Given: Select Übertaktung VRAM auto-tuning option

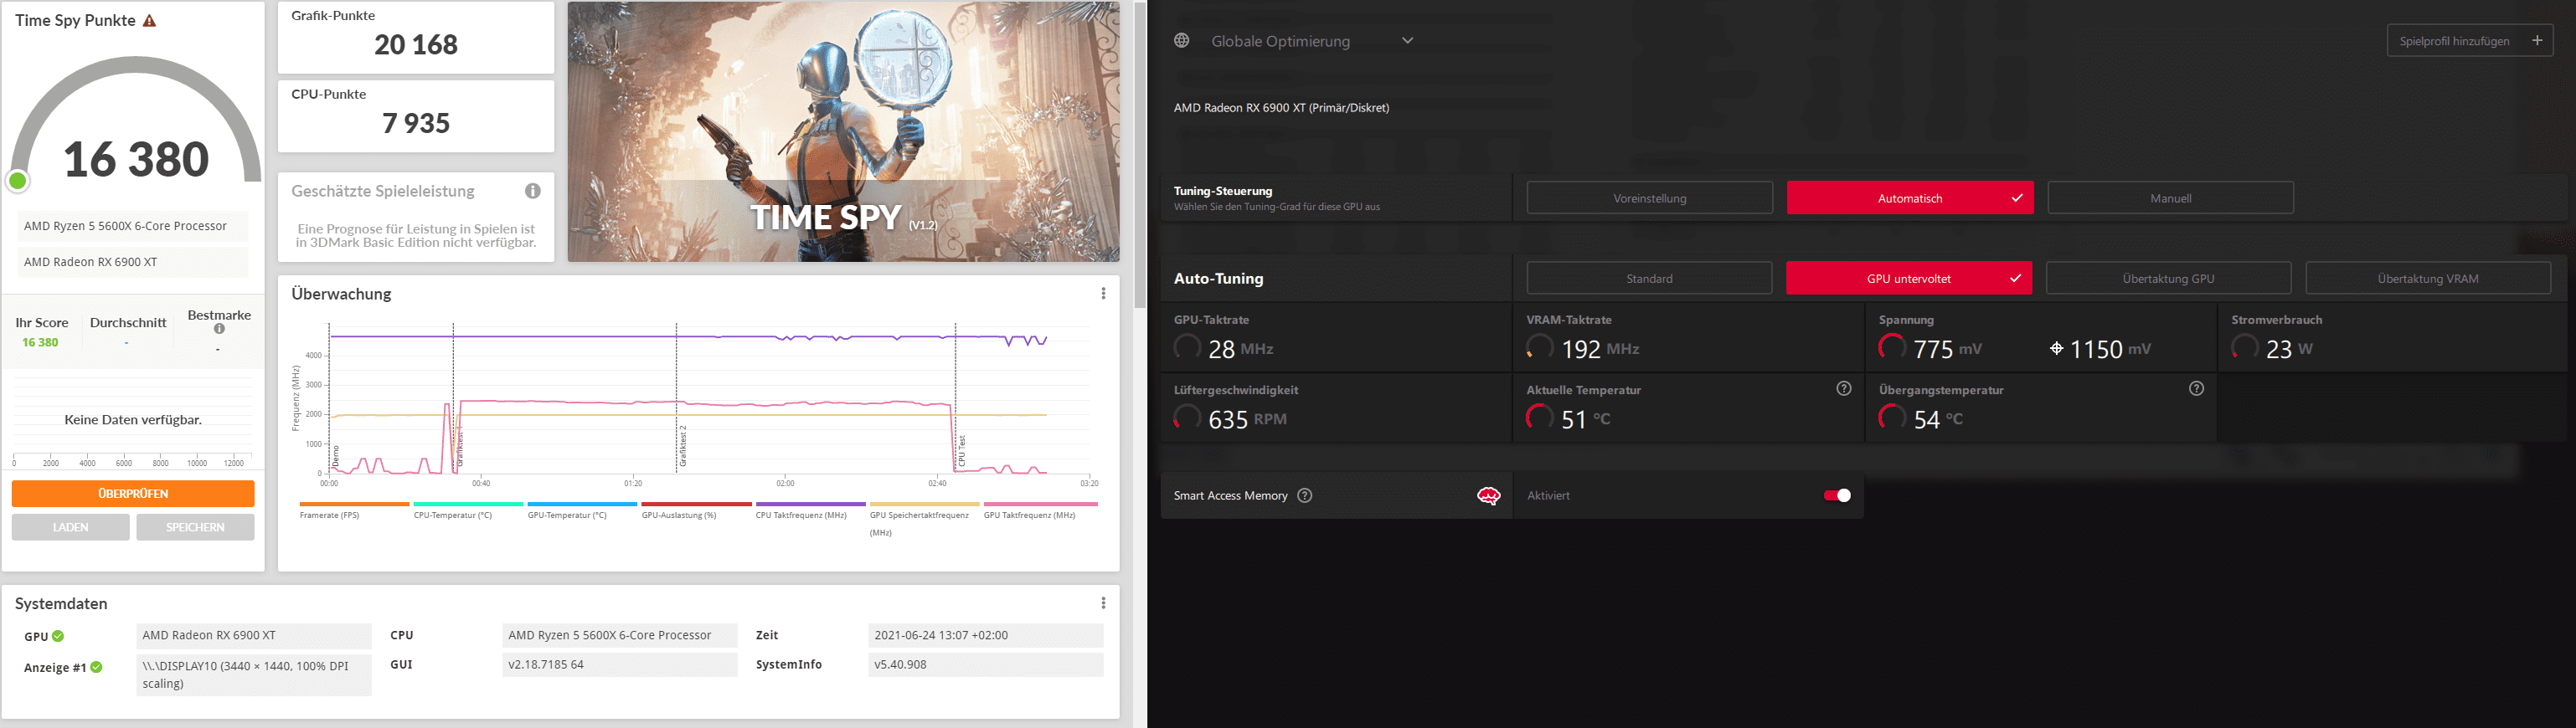Looking at the screenshot, I should [2428, 279].
